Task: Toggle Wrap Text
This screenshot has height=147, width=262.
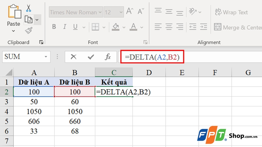Action: [231, 12]
